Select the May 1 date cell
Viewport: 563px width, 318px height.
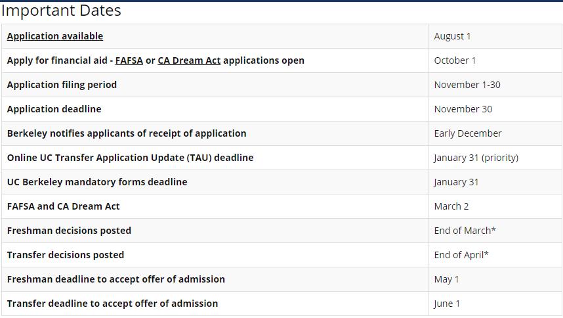(446, 279)
